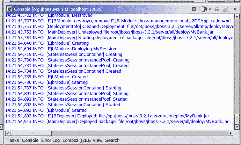This screenshot has height=145, width=241.
Task: Click the Console icon in title bar
Action: 9,9
